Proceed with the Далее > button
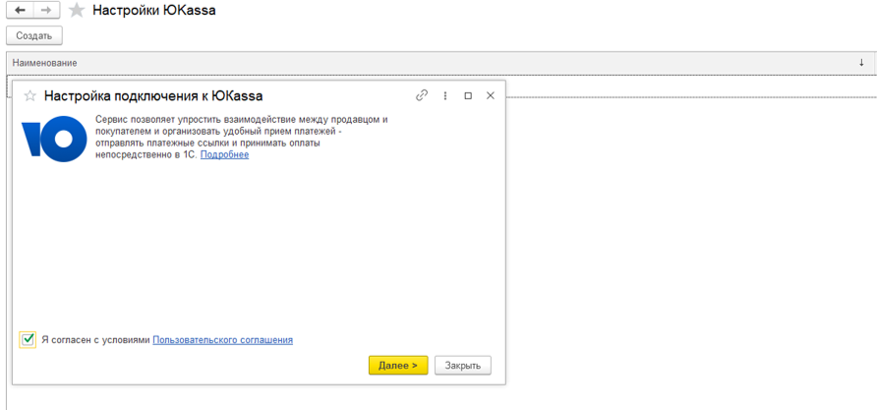877x410 pixels. [x=398, y=365]
